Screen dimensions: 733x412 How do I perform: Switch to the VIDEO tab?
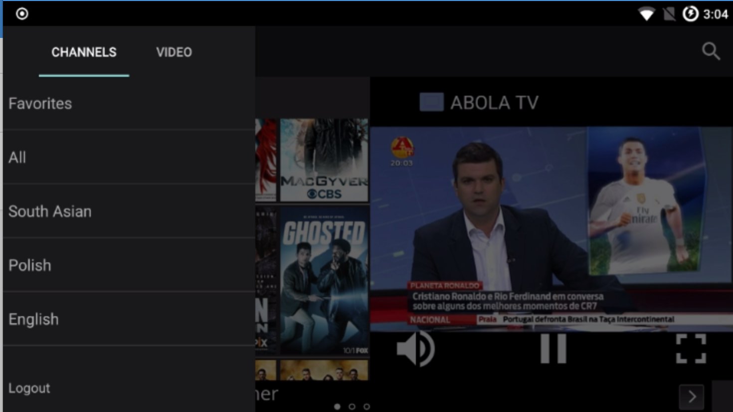coord(174,52)
